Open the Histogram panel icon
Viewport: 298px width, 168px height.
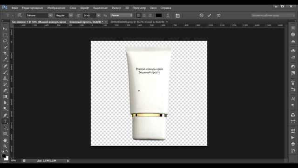293,41
